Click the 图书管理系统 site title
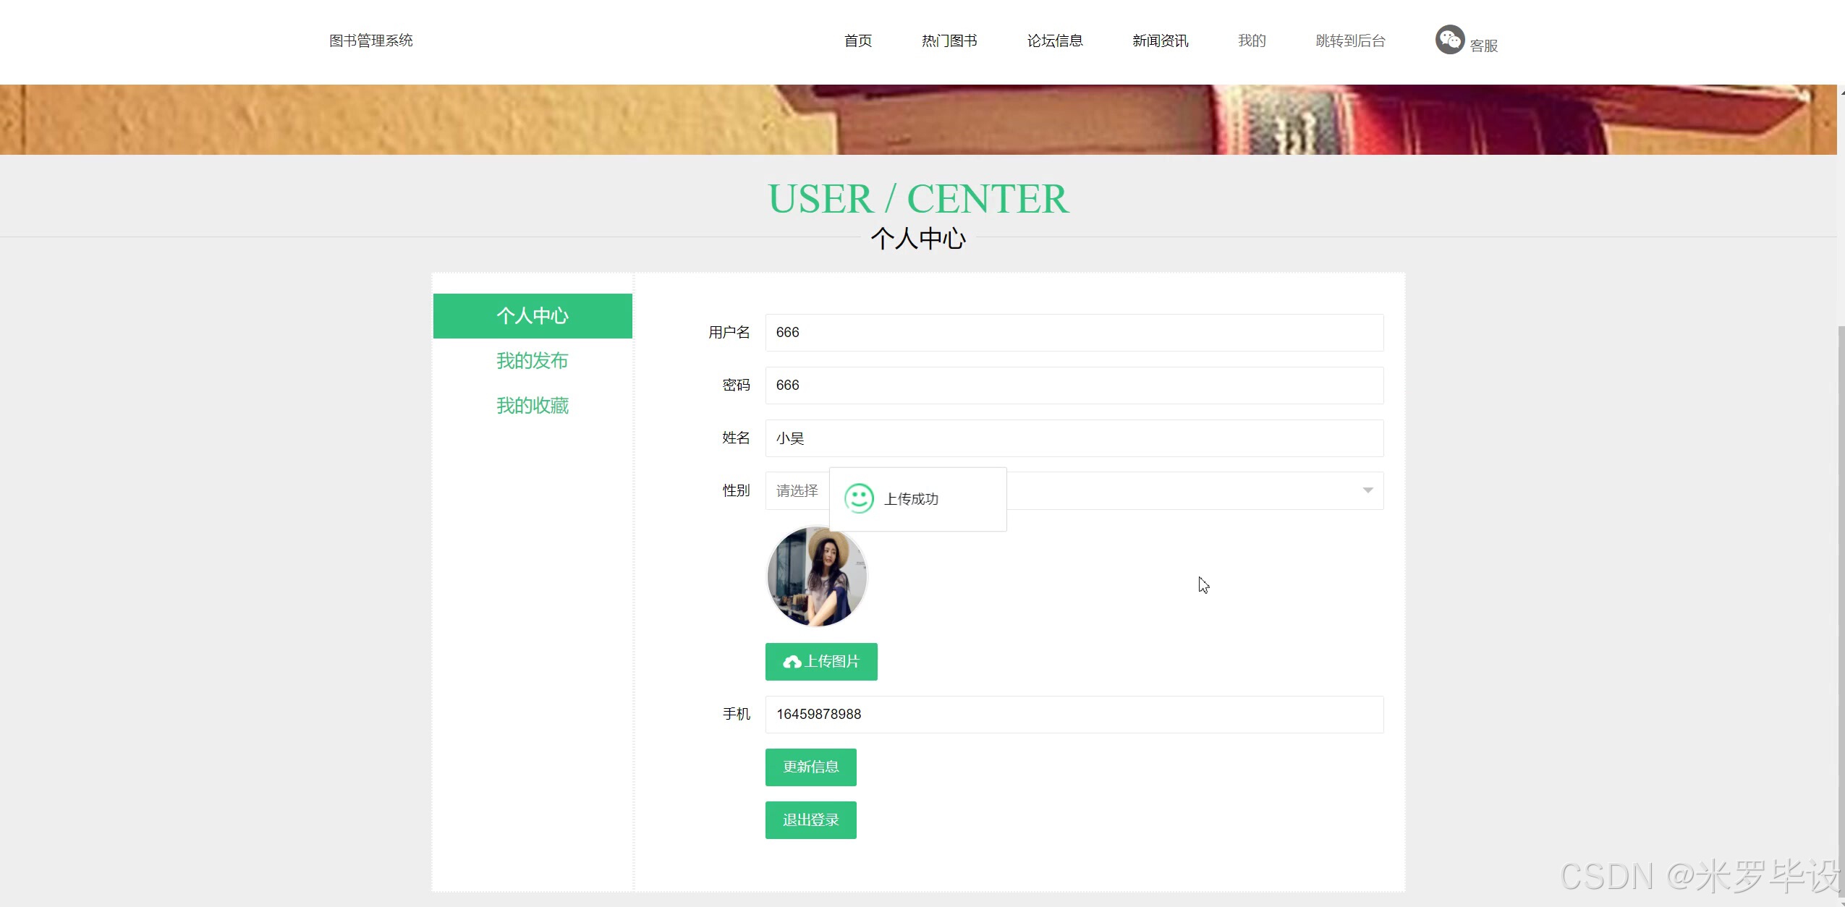This screenshot has width=1845, height=907. [370, 41]
